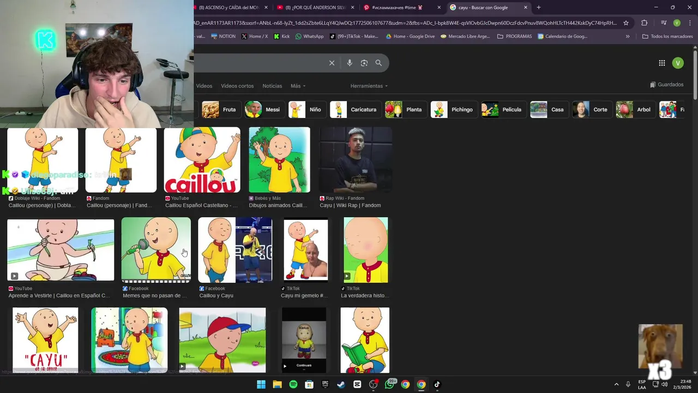Open Google Lens image search icon
698x393 pixels.
[x=364, y=63]
